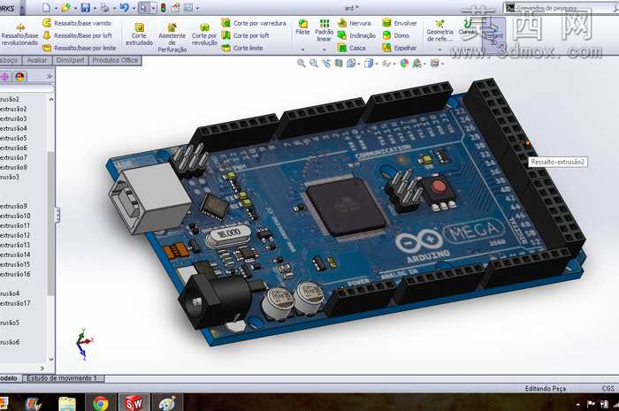Click the Comandos de pesquisa search field
Viewport: 619px width, 411px height.
559,7
